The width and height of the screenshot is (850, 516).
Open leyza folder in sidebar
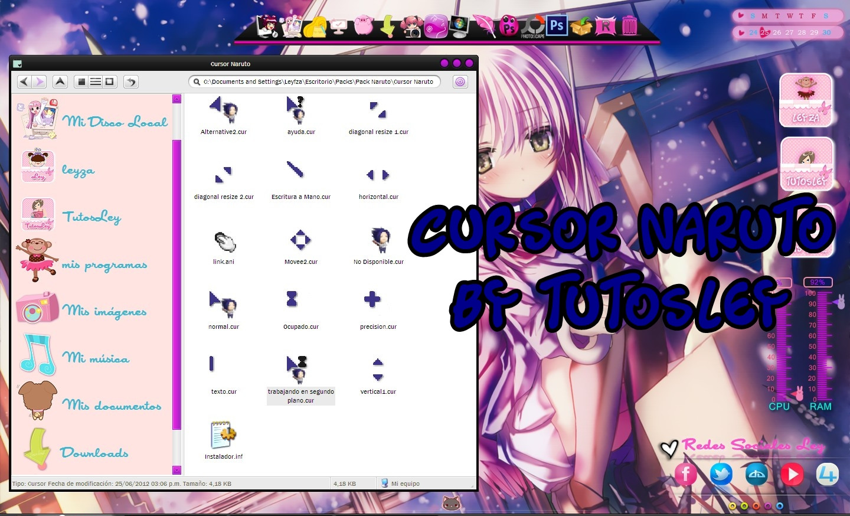[x=57, y=167]
